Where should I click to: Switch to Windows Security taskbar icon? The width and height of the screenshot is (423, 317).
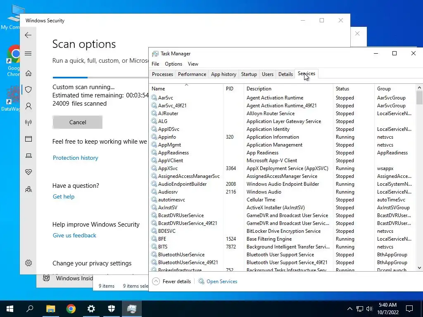click(x=112, y=309)
